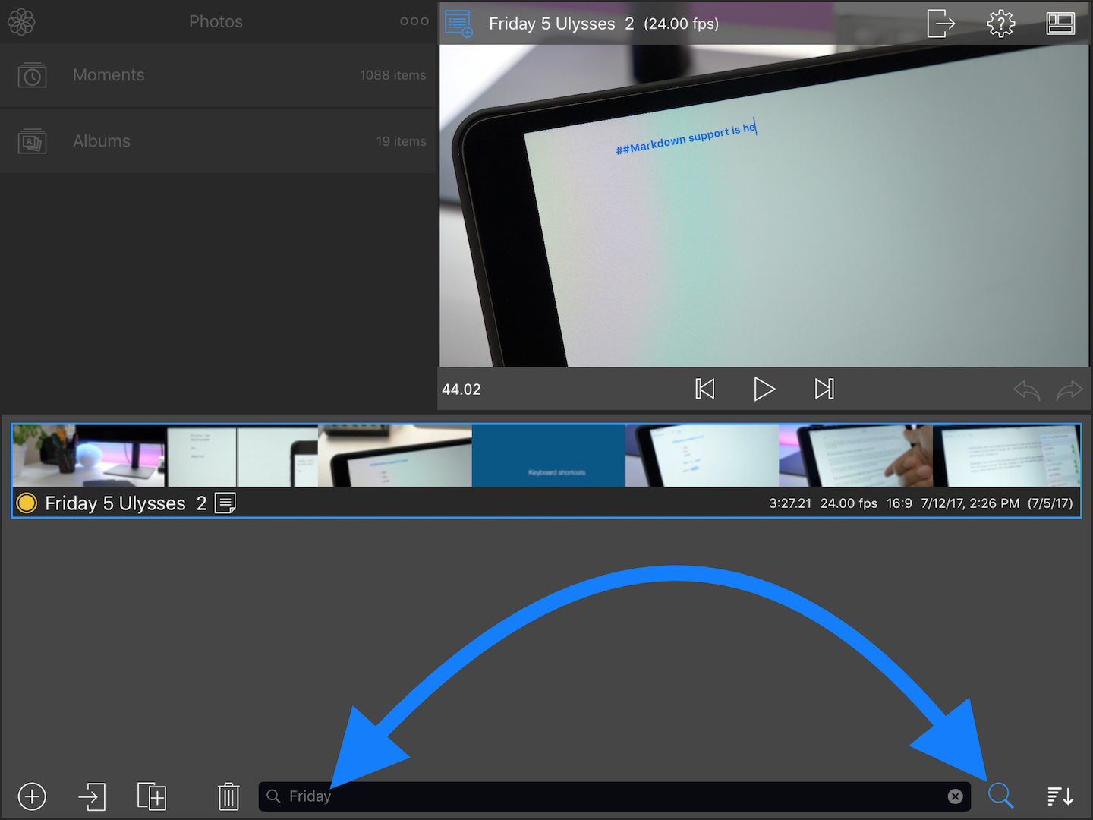Click the trash icon to delete project
Viewport: 1093px width, 820px height.
[228, 796]
